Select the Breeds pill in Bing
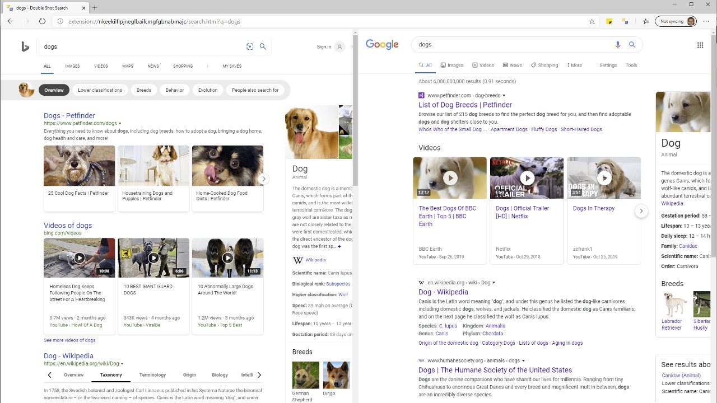The image size is (717, 403). (144, 90)
